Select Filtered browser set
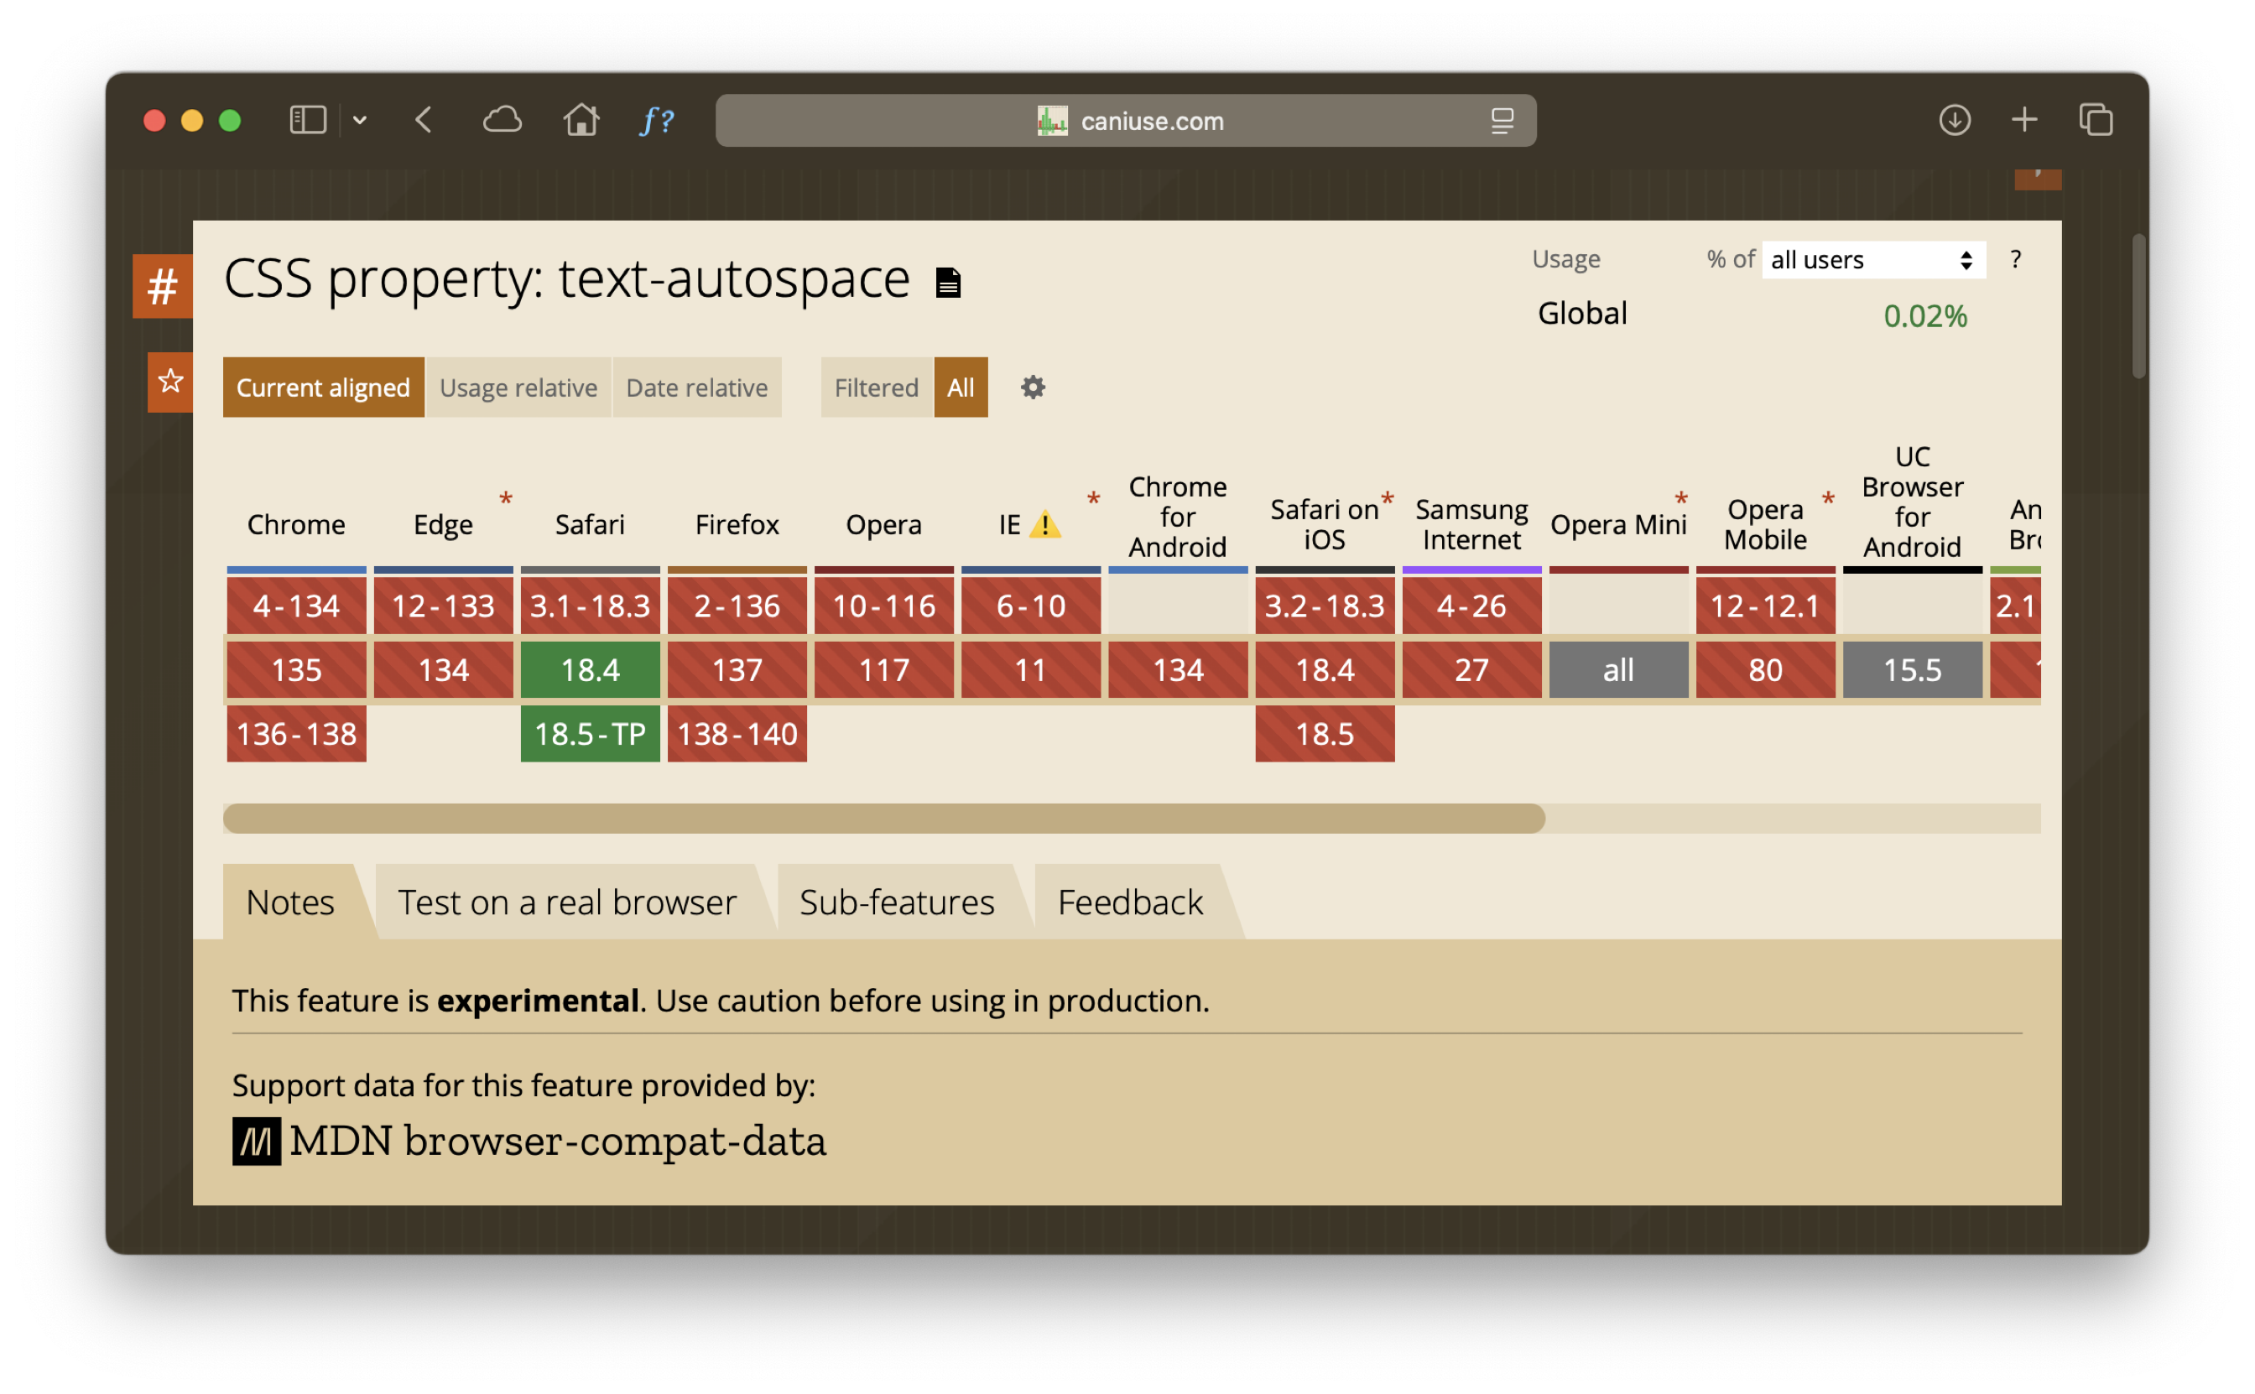Image resolution: width=2255 pixels, height=1394 pixels. click(x=877, y=388)
